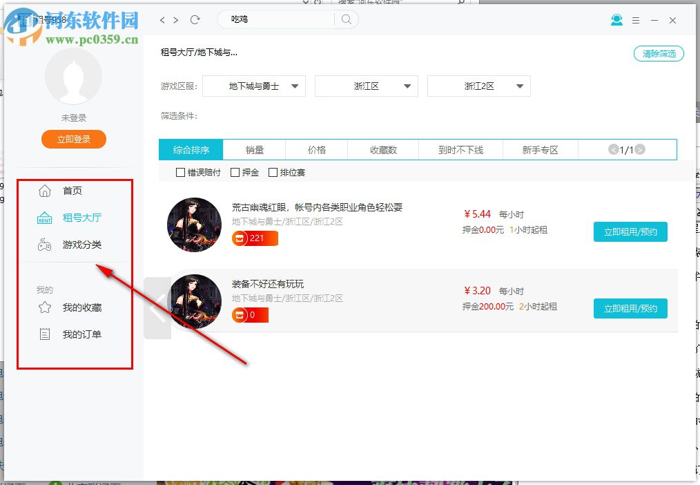Click the magnifier icon to search 吃鸡
This screenshot has width=700, height=485.
point(345,19)
